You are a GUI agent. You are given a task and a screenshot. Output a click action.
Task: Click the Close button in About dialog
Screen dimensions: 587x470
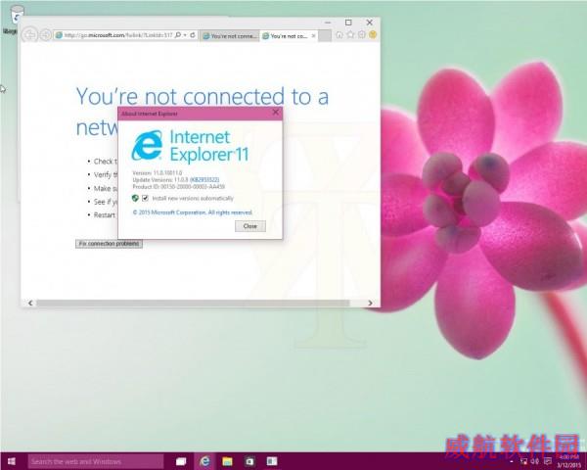coord(250,226)
